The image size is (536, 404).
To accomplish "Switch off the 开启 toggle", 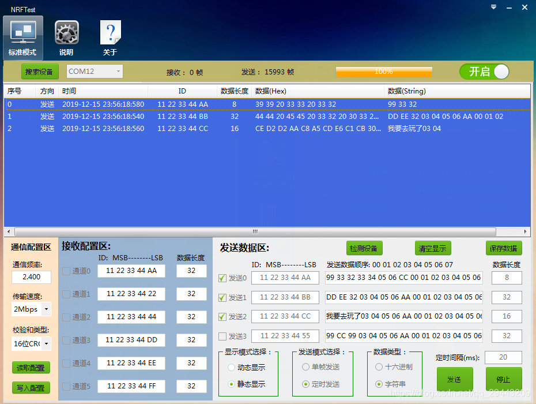I will (484, 72).
